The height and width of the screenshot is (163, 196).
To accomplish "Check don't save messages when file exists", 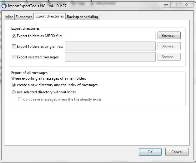I will click(x=20, y=99).
